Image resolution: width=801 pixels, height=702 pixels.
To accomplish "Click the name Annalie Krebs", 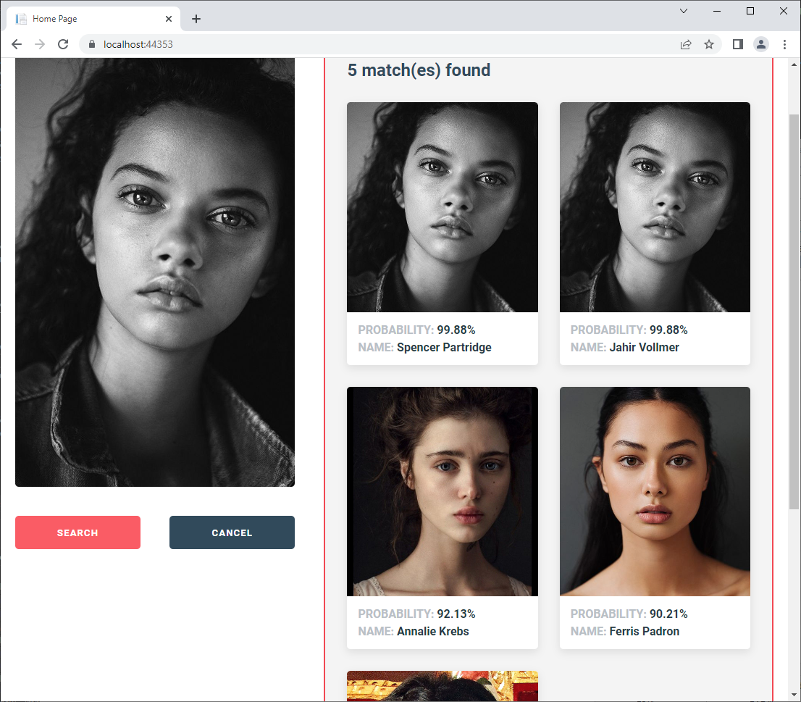I will [432, 632].
